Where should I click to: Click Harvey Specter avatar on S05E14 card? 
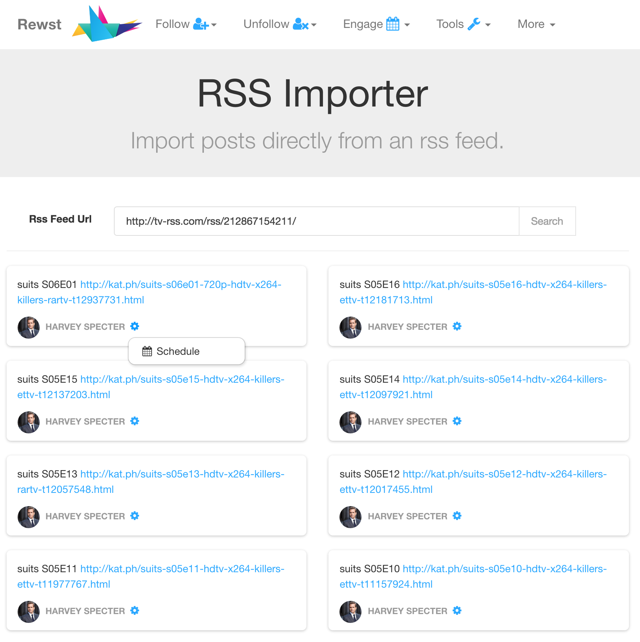tap(350, 422)
